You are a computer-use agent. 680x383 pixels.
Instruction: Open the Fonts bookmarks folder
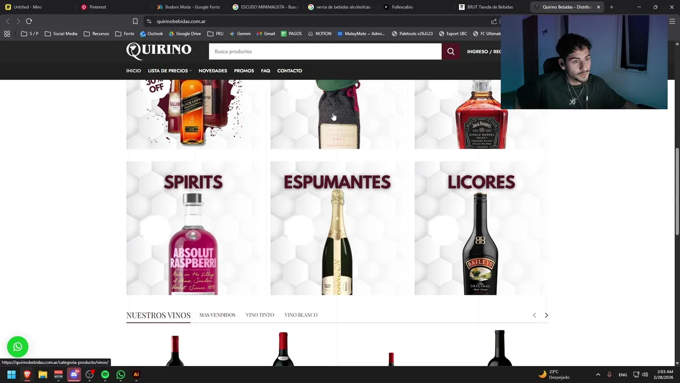(125, 34)
